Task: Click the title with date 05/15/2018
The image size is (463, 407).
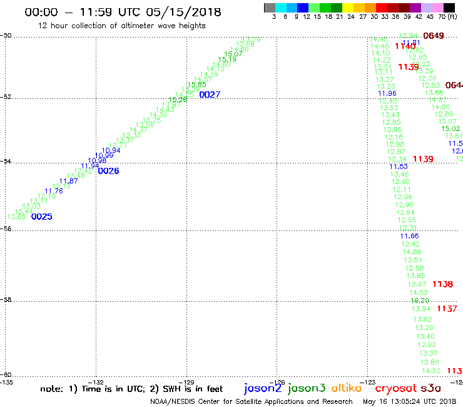Action: point(123,12)
